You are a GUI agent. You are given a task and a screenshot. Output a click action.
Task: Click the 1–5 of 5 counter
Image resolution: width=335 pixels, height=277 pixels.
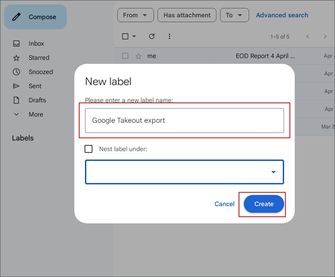pyautogui.click(x=280, y=37)
